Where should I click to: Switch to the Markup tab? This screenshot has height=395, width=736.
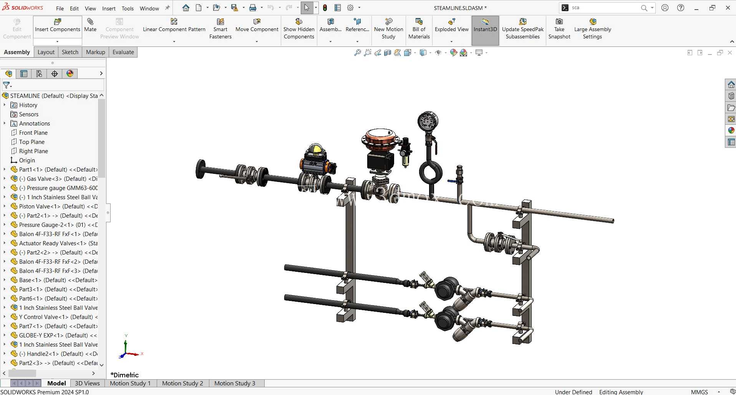click(x=96, y=52)
